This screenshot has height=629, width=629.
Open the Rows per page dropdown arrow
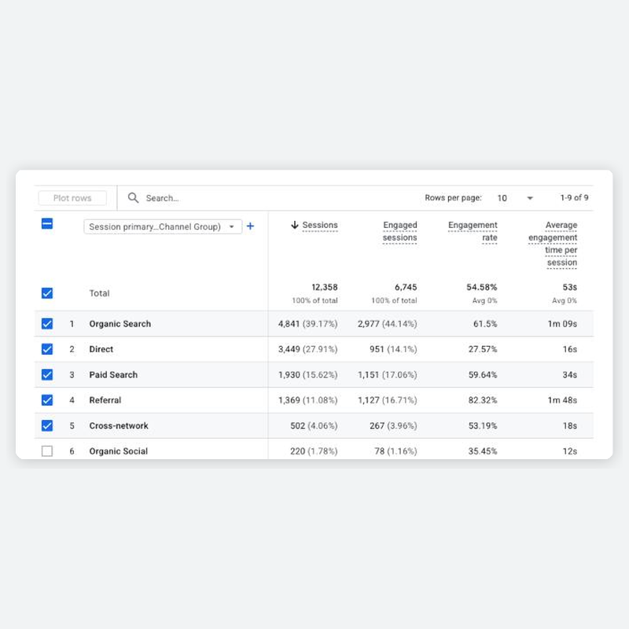click(x=530, y=198)
